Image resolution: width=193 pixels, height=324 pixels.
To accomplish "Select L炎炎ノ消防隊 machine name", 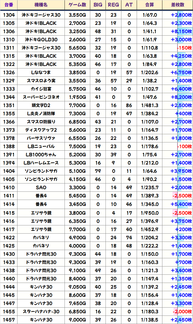I will (41, 113).
